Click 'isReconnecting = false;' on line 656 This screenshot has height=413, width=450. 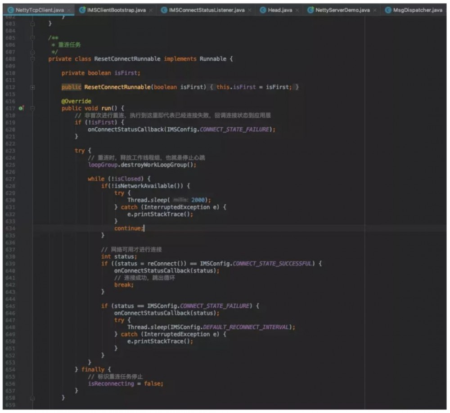[x=126, y=383]
